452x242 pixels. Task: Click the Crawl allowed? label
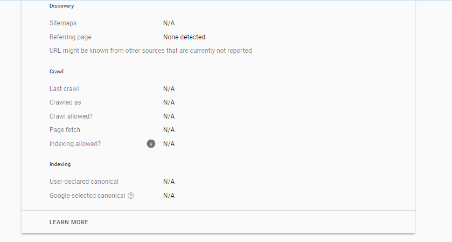tap(71, 116)
